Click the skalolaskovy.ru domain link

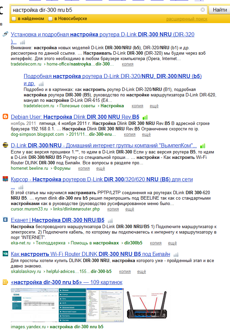pos(26,272)
